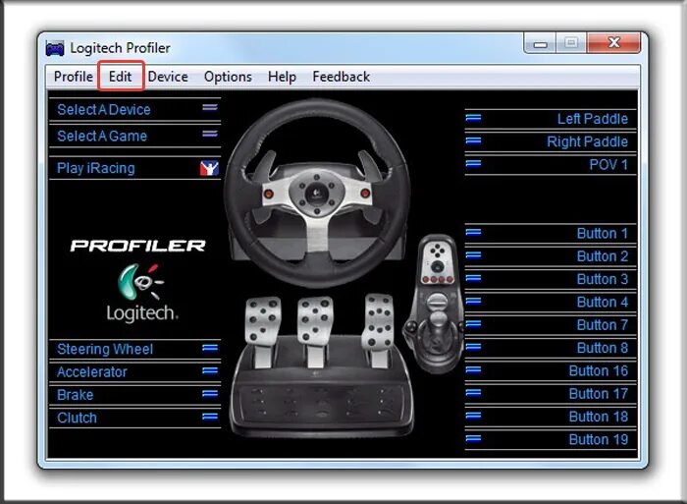The image size is (687, 504).
Task: Click the Logitech Profiler title bar icon
Action: pos(55,48)
